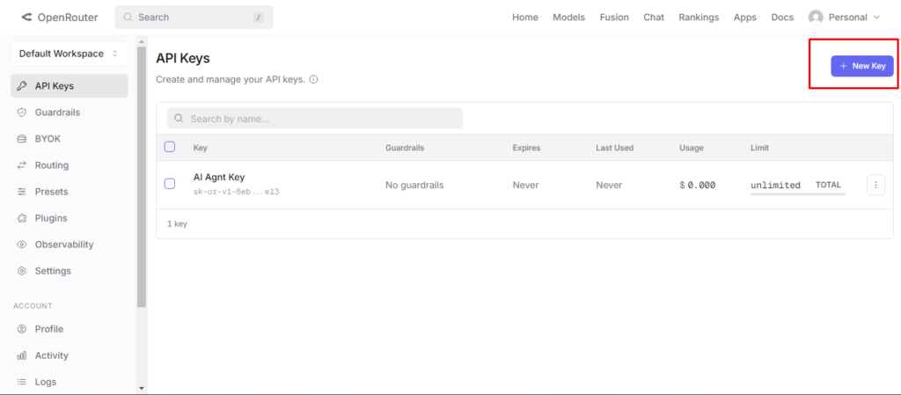The width and height of the screenshot is (901, 395).
Task: Open Chat in top navigation
Action: [x=654, y=18]
